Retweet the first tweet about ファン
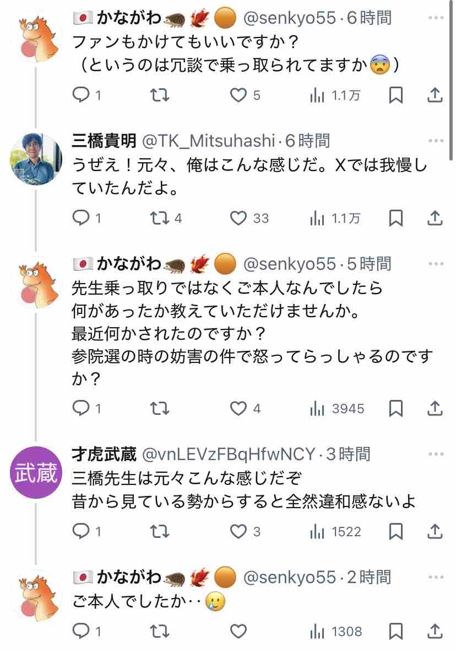The width and height of the screenshot is (456, 651). pyautogui.click(x=160, y=95)
